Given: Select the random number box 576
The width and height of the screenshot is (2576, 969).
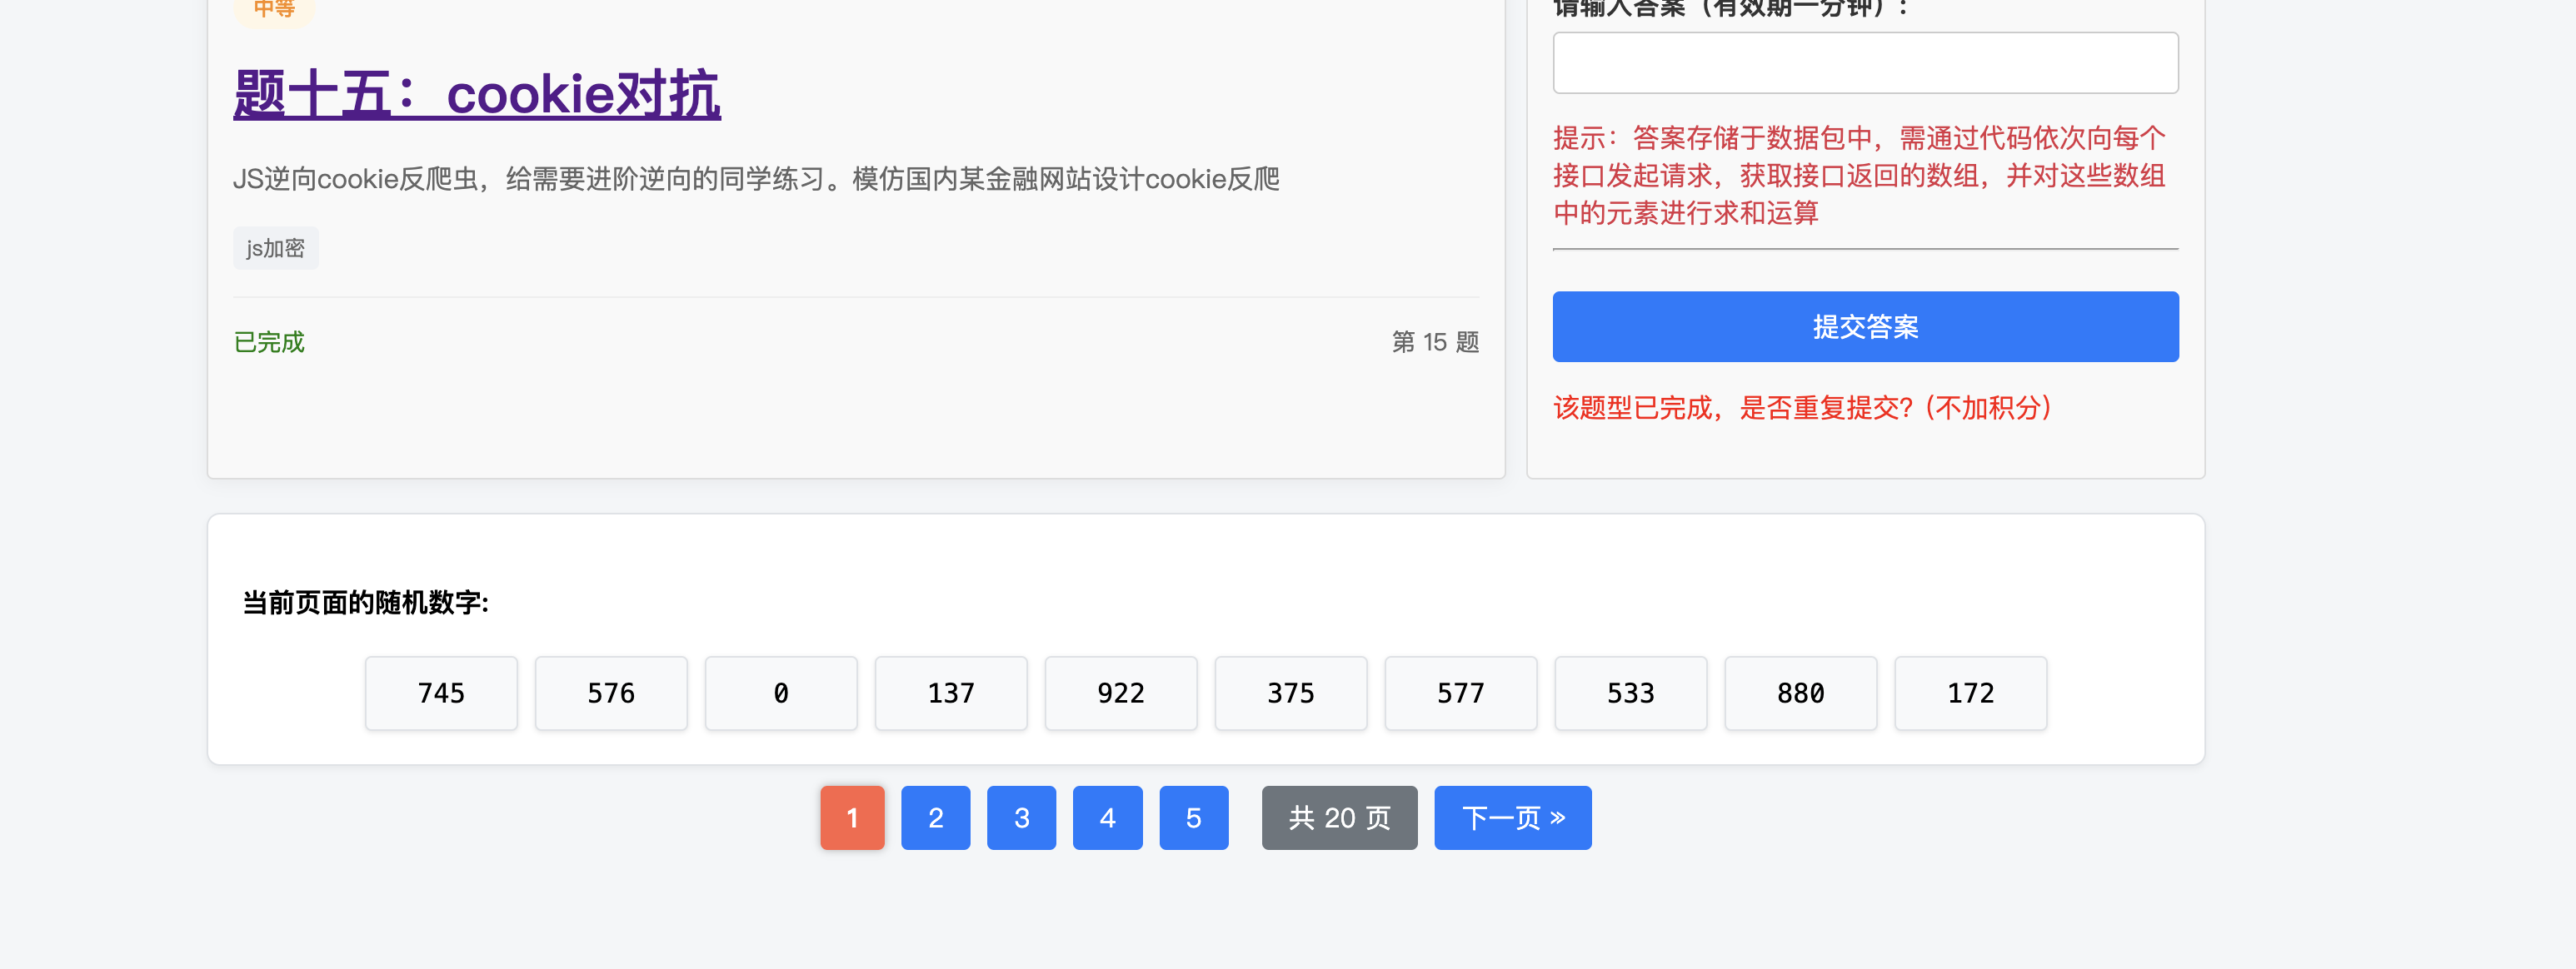Looking at the screenshot, I should [x=611, y=693].
